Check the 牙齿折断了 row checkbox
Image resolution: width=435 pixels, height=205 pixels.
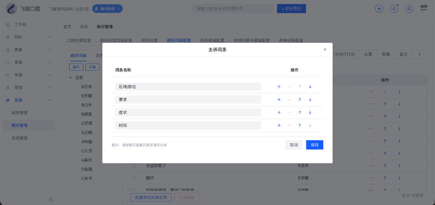(134, 166)
